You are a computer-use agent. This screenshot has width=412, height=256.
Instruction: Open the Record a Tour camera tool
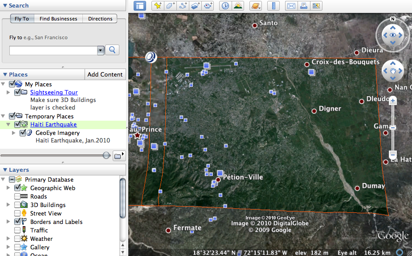[x=208, y=6]
